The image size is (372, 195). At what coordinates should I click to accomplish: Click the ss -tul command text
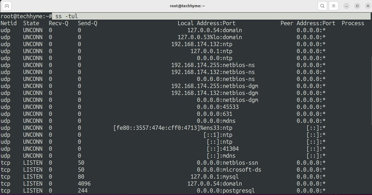pyautogui.click(x=67, y=16)
